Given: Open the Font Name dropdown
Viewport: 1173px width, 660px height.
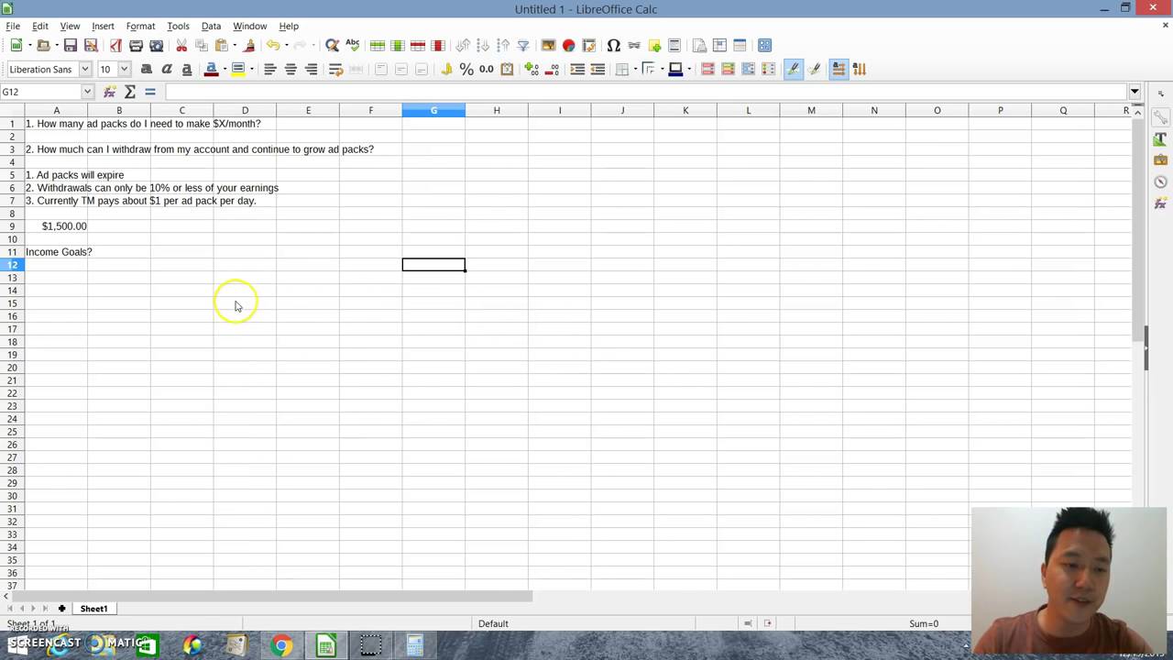Looking at the screenshot, I should [x=84, y=69].
